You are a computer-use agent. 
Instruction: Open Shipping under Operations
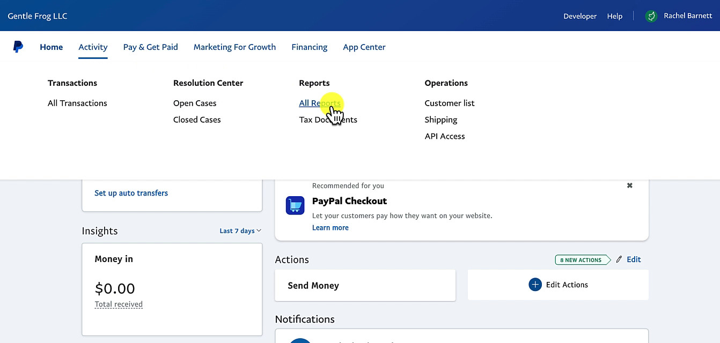pyautogui.click(x=441, y=120)
